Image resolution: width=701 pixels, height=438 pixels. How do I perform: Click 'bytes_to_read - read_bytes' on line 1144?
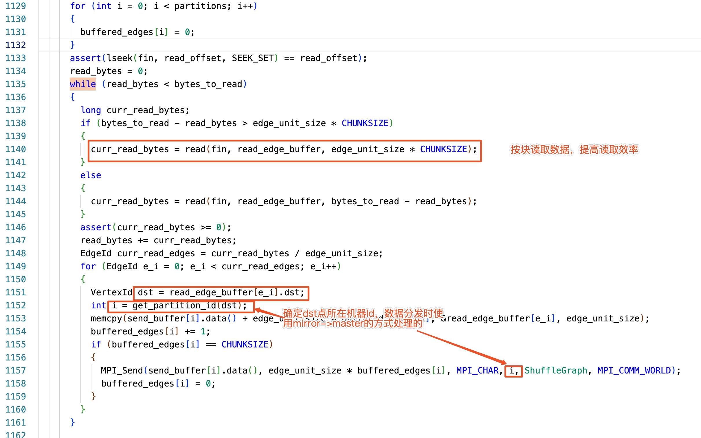[x=399, y=201]
